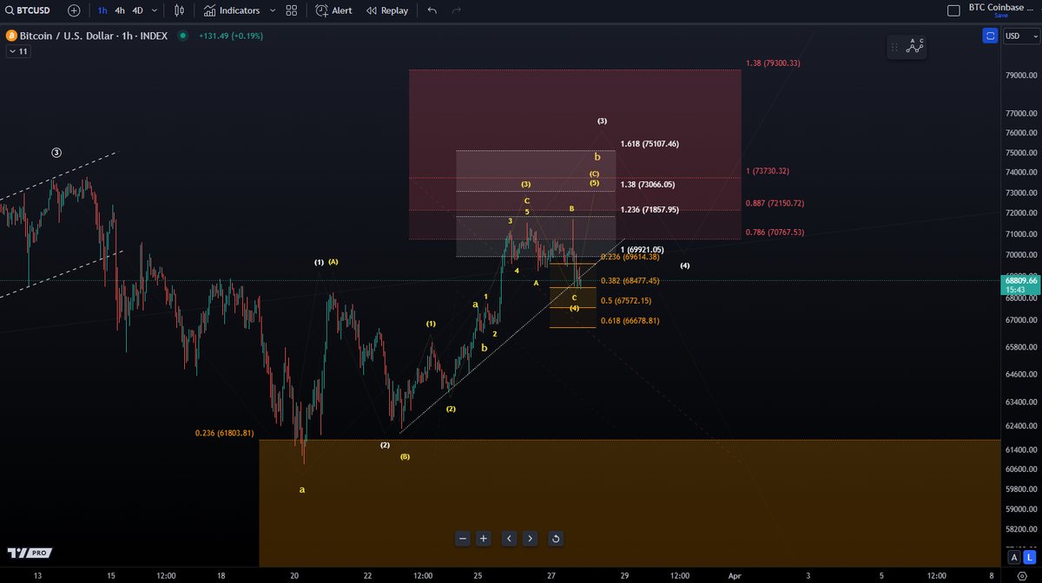Select the 1.38 (79300.33) fib label
Viewport: 1042px width, 583px height.
point(773,63)
